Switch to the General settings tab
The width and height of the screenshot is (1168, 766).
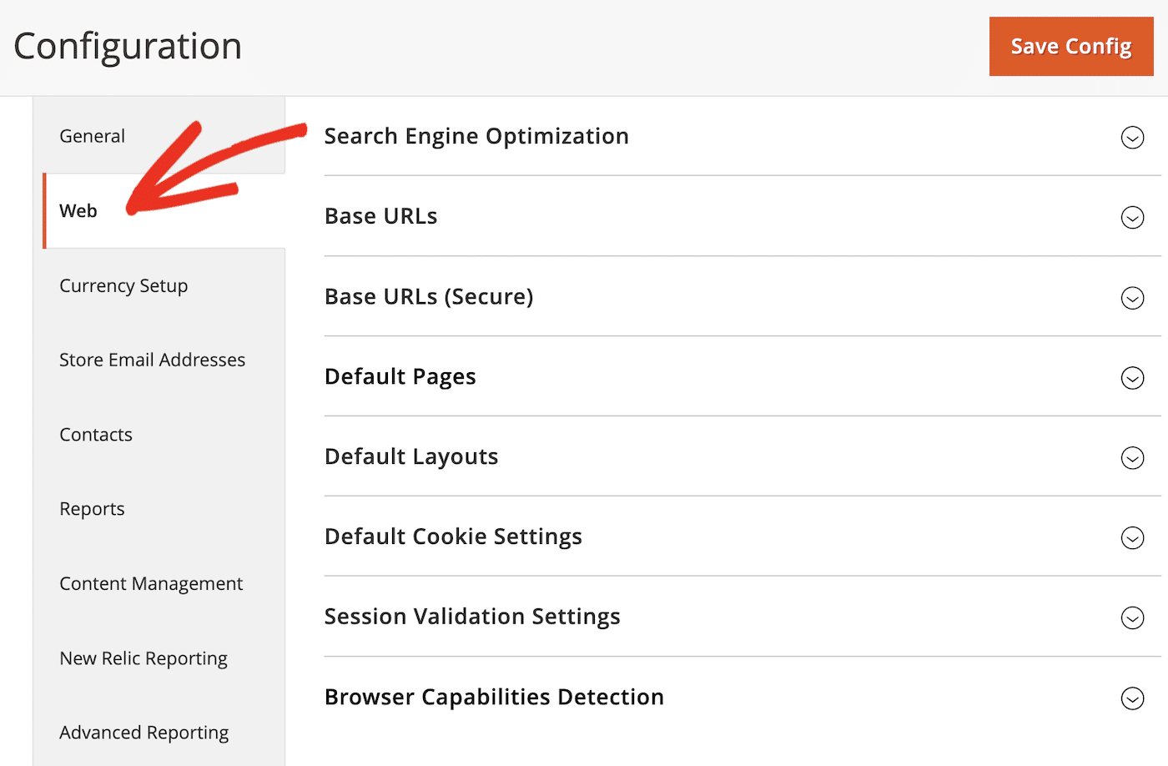click(92, 135)
